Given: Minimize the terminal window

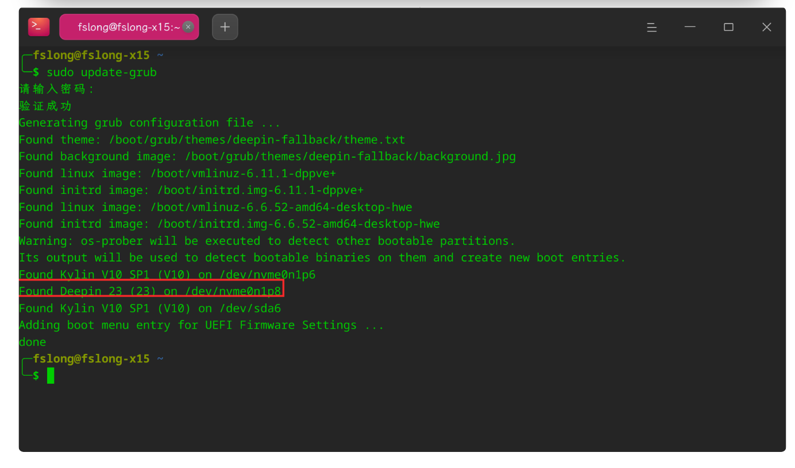Looking at the screenshot, I should click(x=690, y=27).
